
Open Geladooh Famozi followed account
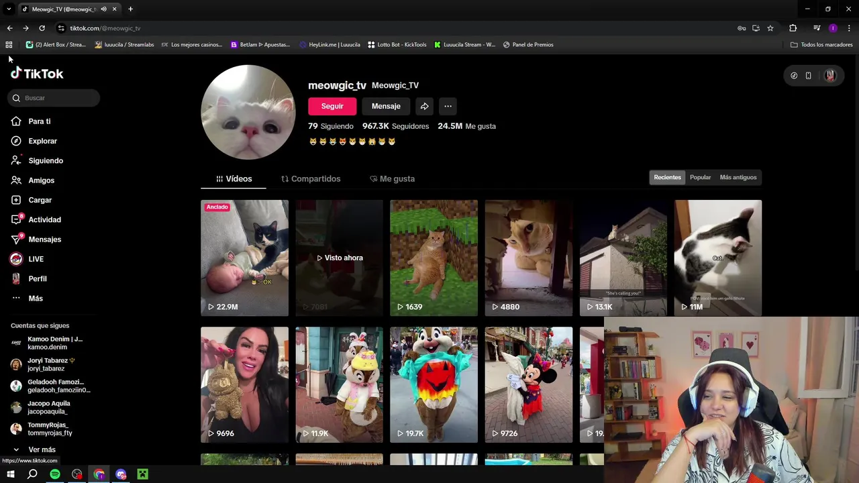[x=50, y=386]
